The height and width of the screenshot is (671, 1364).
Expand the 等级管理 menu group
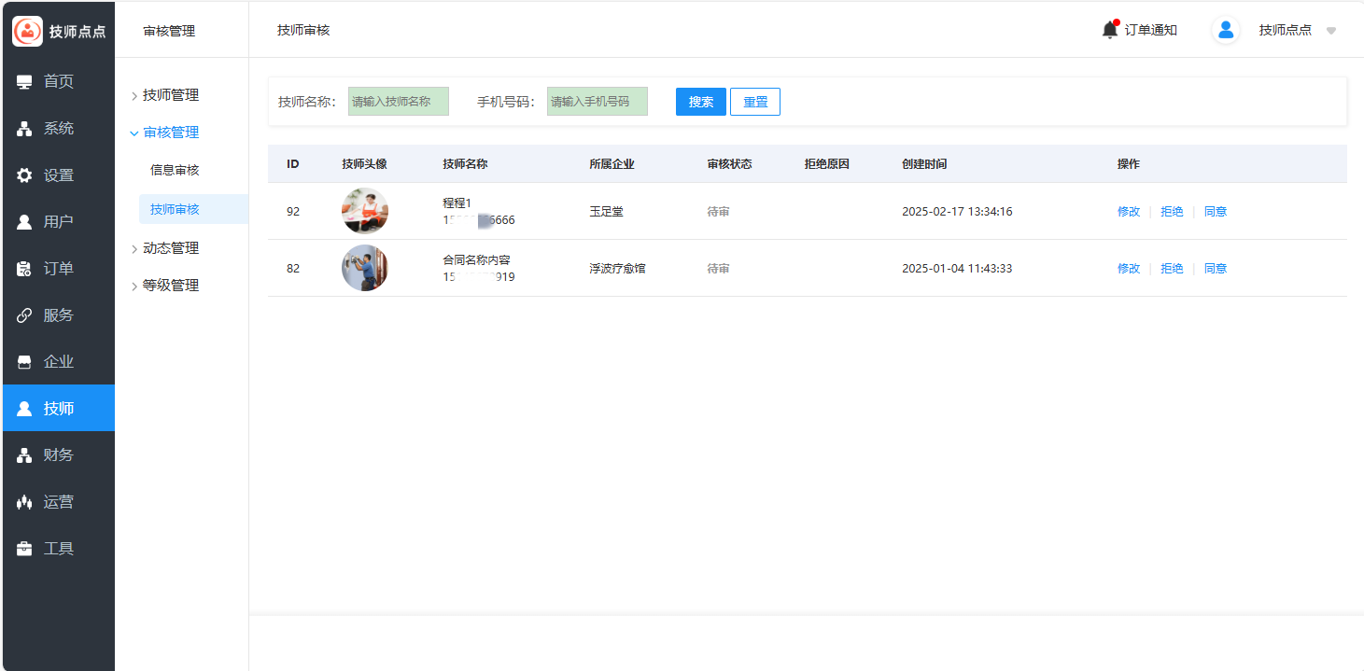click(x=170, y=286)
